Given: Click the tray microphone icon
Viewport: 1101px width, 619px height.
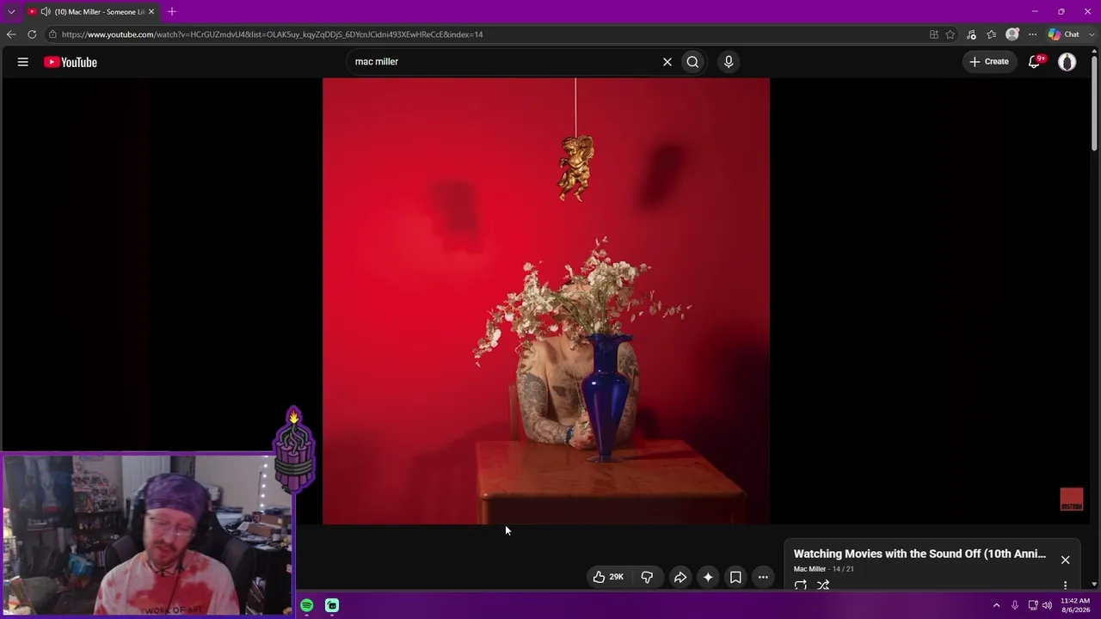Looking at the screenshot, I should coord(1015,605).
